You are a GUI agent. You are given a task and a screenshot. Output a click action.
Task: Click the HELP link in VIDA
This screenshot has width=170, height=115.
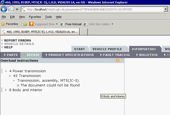click(x=8, y=47)
